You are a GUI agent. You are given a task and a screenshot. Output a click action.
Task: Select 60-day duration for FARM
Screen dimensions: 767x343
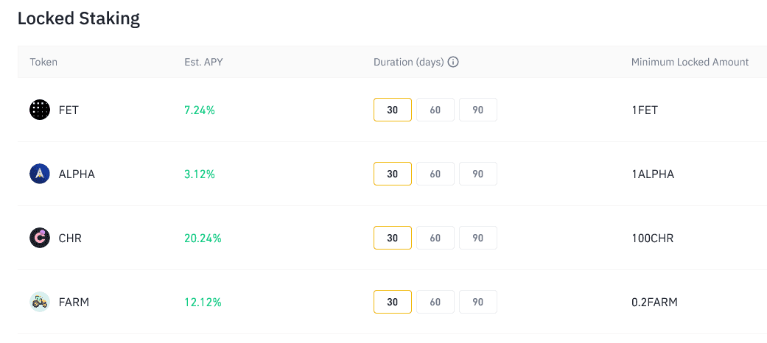point(435,302)
